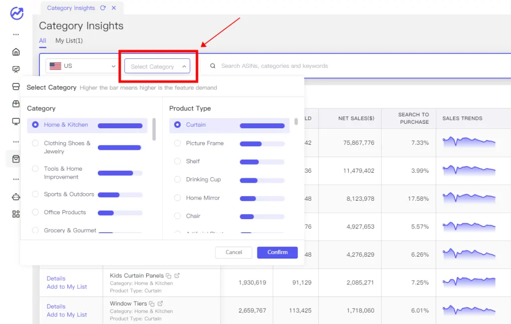
Task: Click the Kids Curtain Panels title
Action: 137,276
